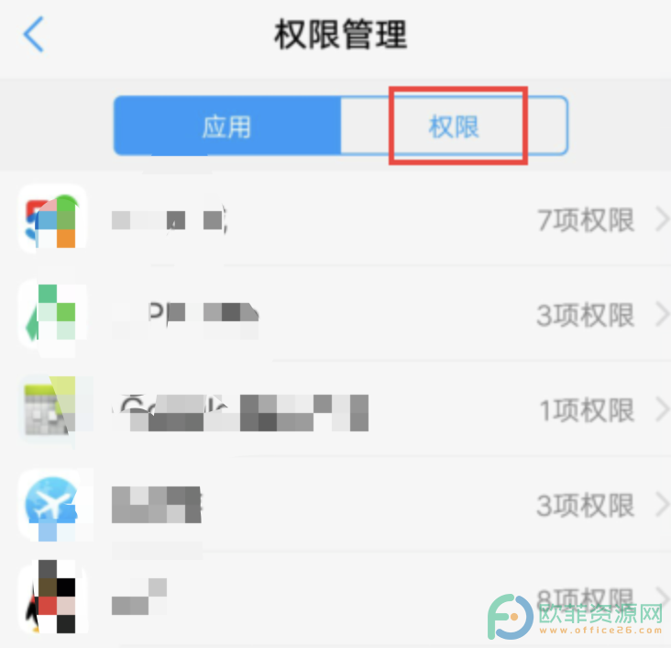
Task: Select the 应用 tab
Action: (x=227, y=126)
